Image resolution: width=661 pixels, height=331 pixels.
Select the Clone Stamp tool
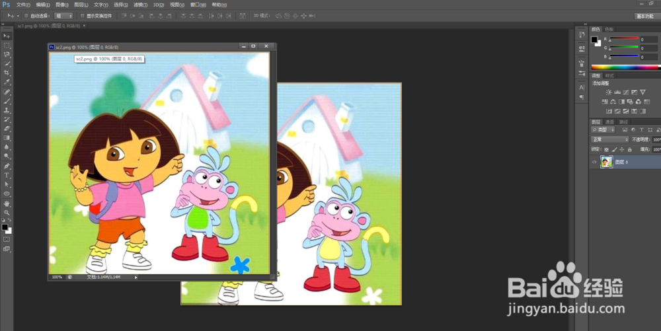[7, 110]
